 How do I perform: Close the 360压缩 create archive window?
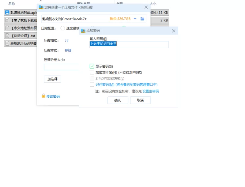tap(146, 7)
